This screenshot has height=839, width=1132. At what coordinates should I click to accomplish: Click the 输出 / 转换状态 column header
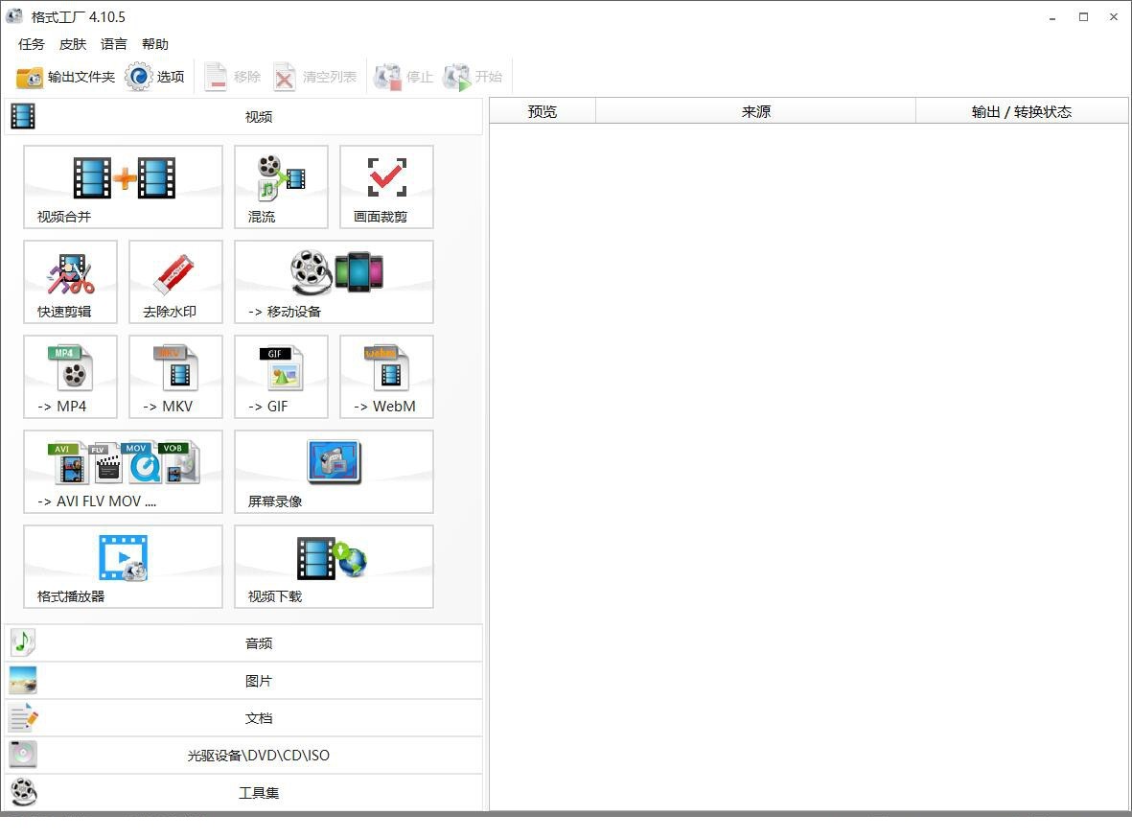click(x=1022, y=111)
